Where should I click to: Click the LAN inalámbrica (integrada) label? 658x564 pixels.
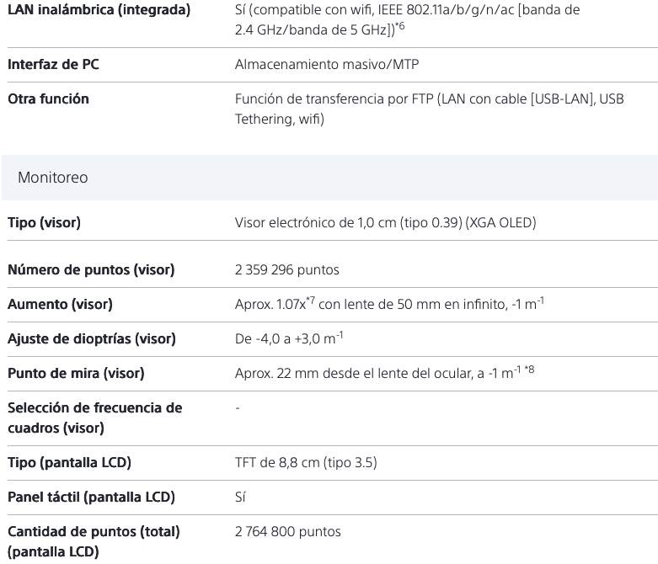99,10
